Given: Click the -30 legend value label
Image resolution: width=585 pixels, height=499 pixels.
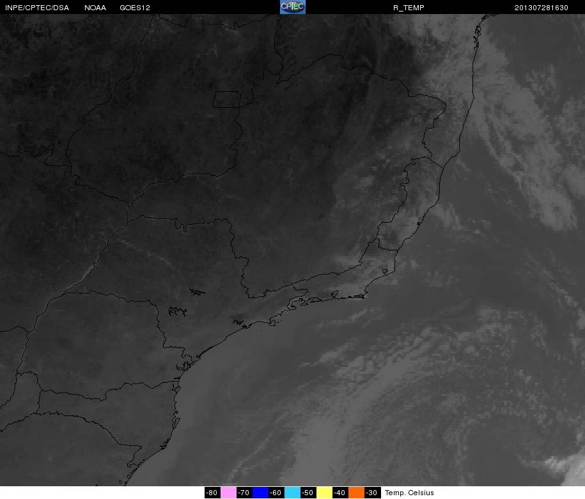Looking at the screenshot, I should pos(372,493).
